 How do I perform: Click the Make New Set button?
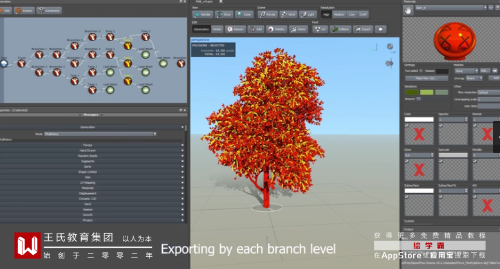pos(427,79)
